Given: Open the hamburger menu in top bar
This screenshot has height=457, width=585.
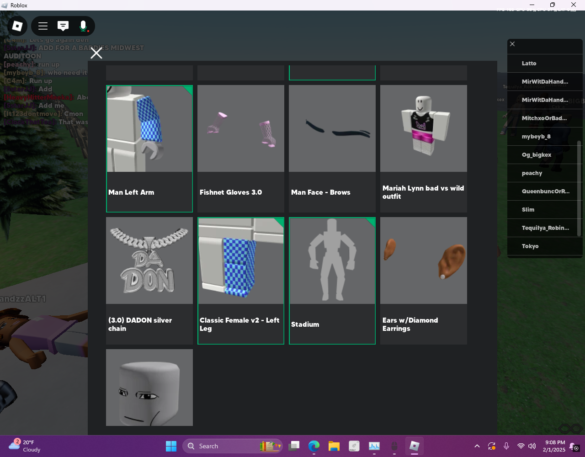Looking at the screenshot, I should point(43,26).
